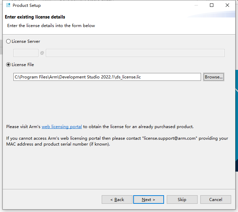238x212 pixels.
Task: Select the License Server radio button
Action: [9, 41]
